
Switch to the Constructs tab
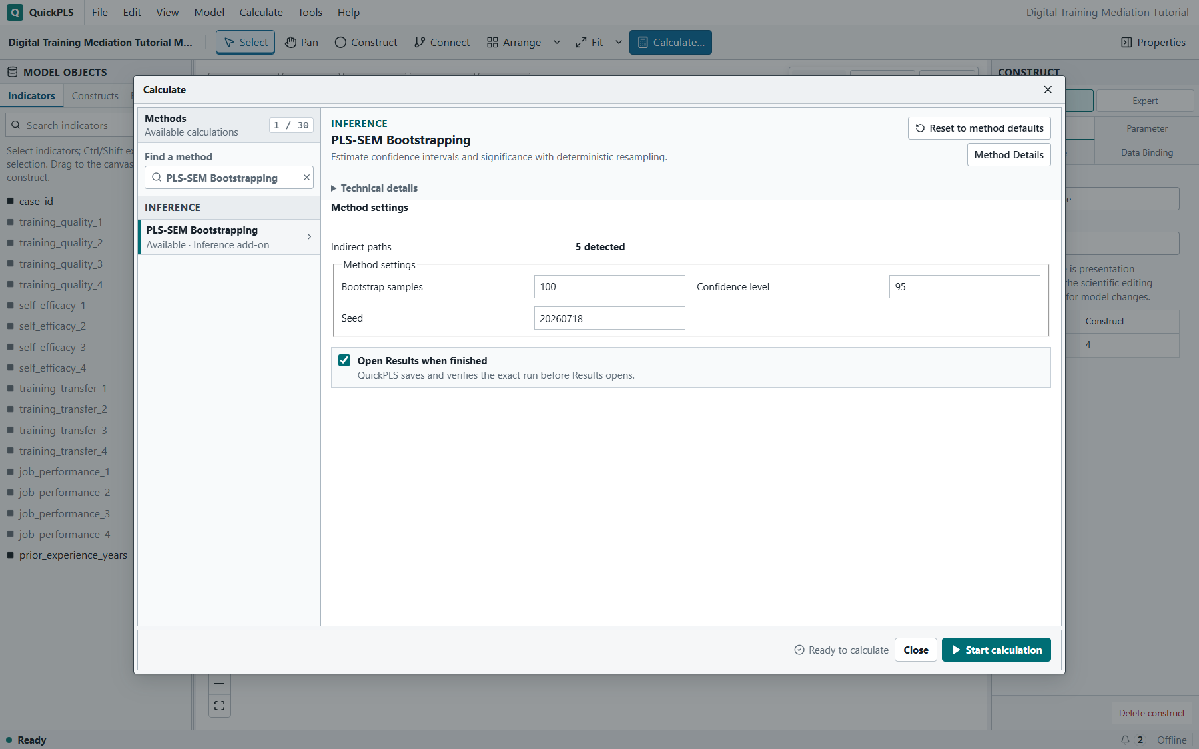pyautogui.click(x=95, y=95)
